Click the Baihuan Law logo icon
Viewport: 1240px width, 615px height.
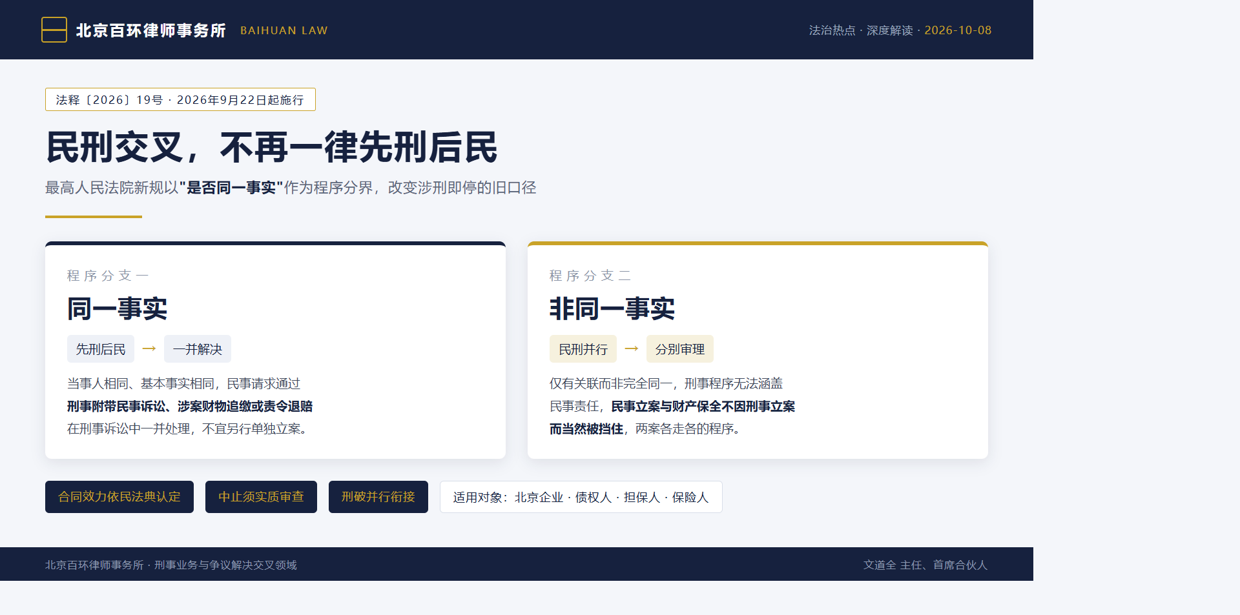(x=54, y=30)
